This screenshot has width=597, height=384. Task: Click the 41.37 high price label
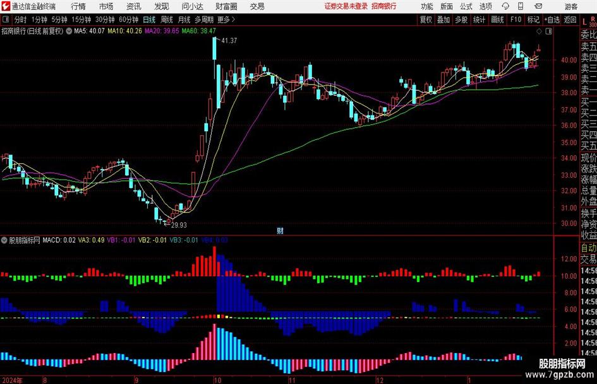pos(229,40)
